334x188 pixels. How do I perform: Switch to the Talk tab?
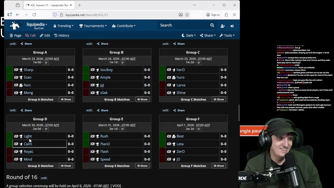[x=31, y=36]
